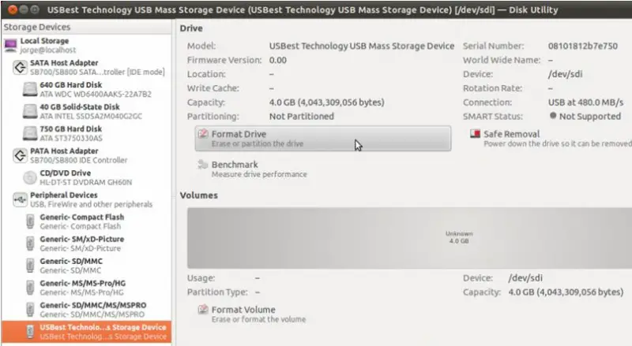This screenshot has width=632, height=346.
Task: Click the SATA Host Adapter icon
Action: click(x=20, y=67)
